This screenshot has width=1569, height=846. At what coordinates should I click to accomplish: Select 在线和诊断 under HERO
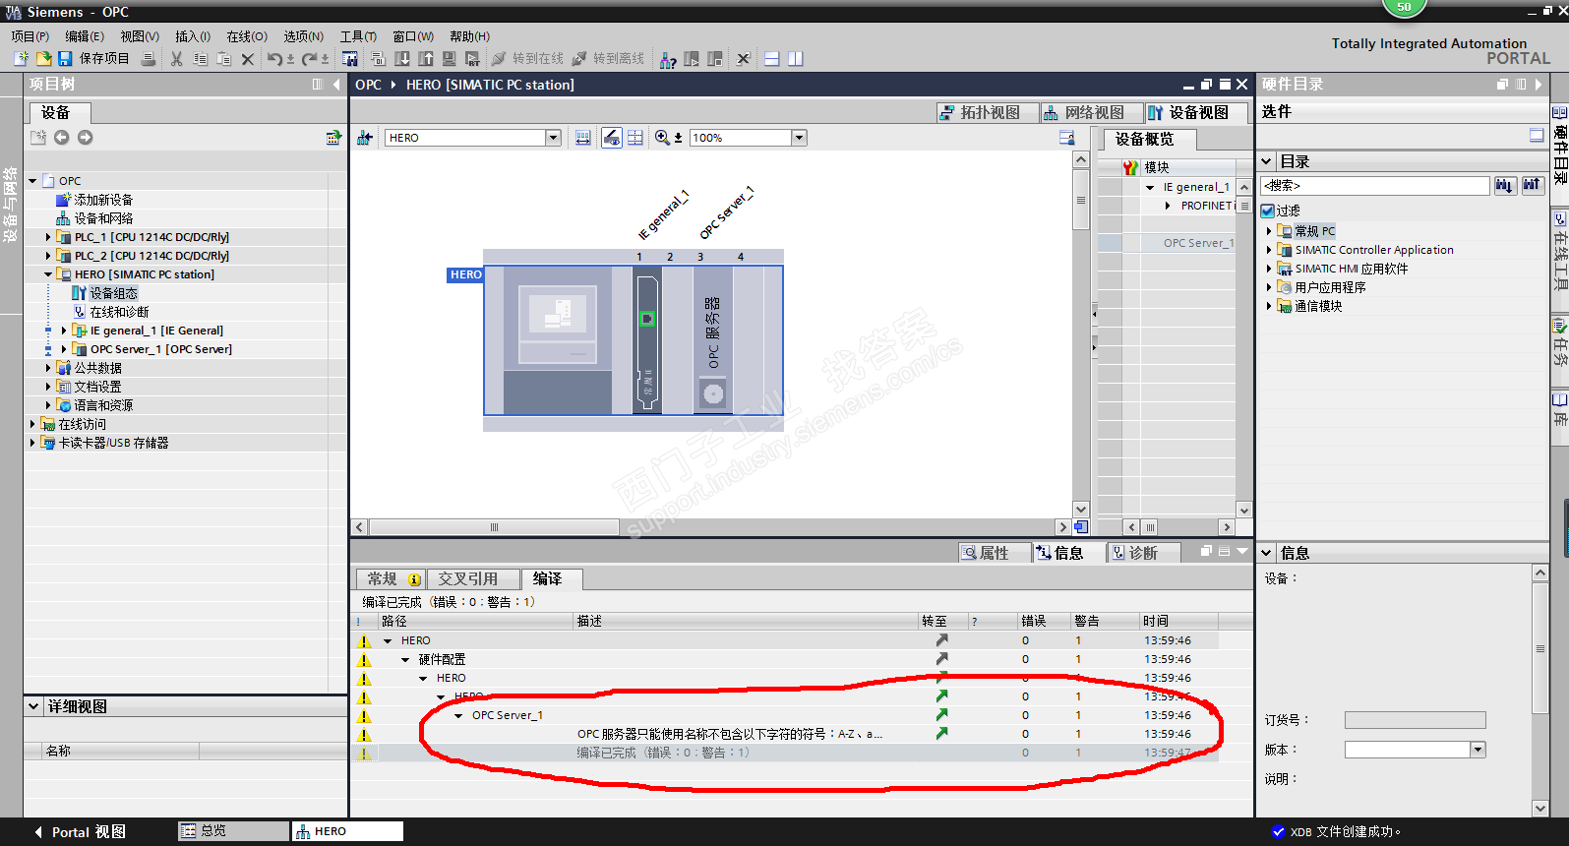point(110,312)
